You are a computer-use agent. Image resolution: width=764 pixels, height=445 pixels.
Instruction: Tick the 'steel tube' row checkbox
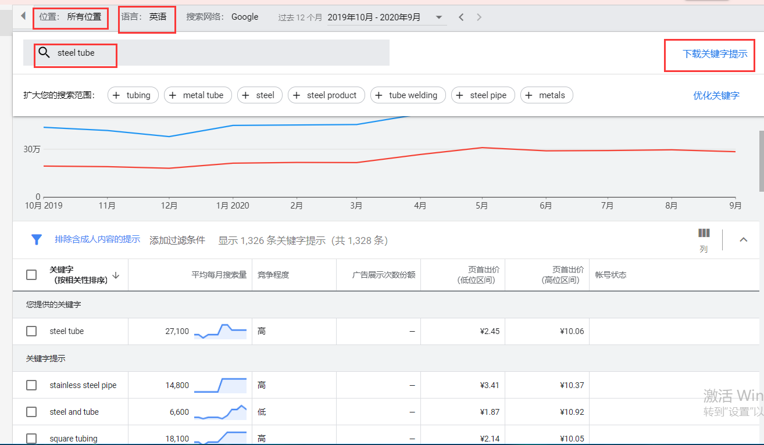click(x=31, y=331)
